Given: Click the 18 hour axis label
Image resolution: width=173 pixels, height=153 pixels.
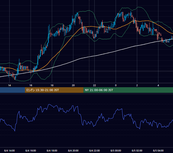Looking at the screenshot, I should (52, 85).
